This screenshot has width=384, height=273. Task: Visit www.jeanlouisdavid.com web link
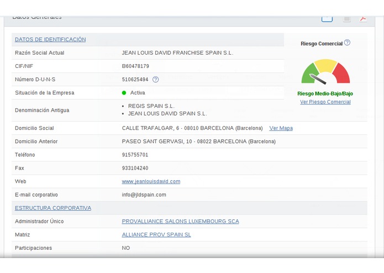(151, 181)
